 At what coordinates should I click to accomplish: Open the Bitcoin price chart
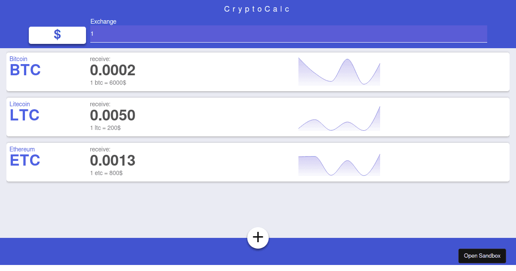coord(339,71)
